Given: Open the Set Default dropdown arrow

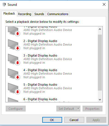Looking at the screenshot, I should (78, 109).
